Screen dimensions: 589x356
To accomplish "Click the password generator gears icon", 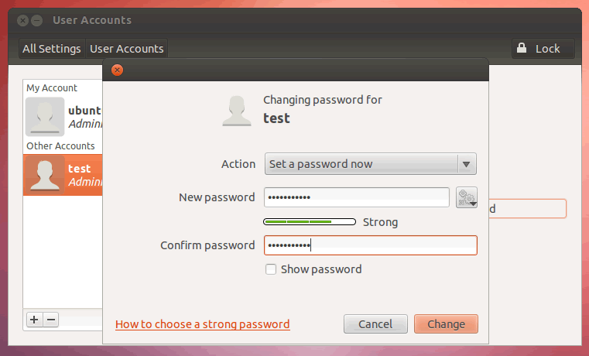I will [466, 197].
